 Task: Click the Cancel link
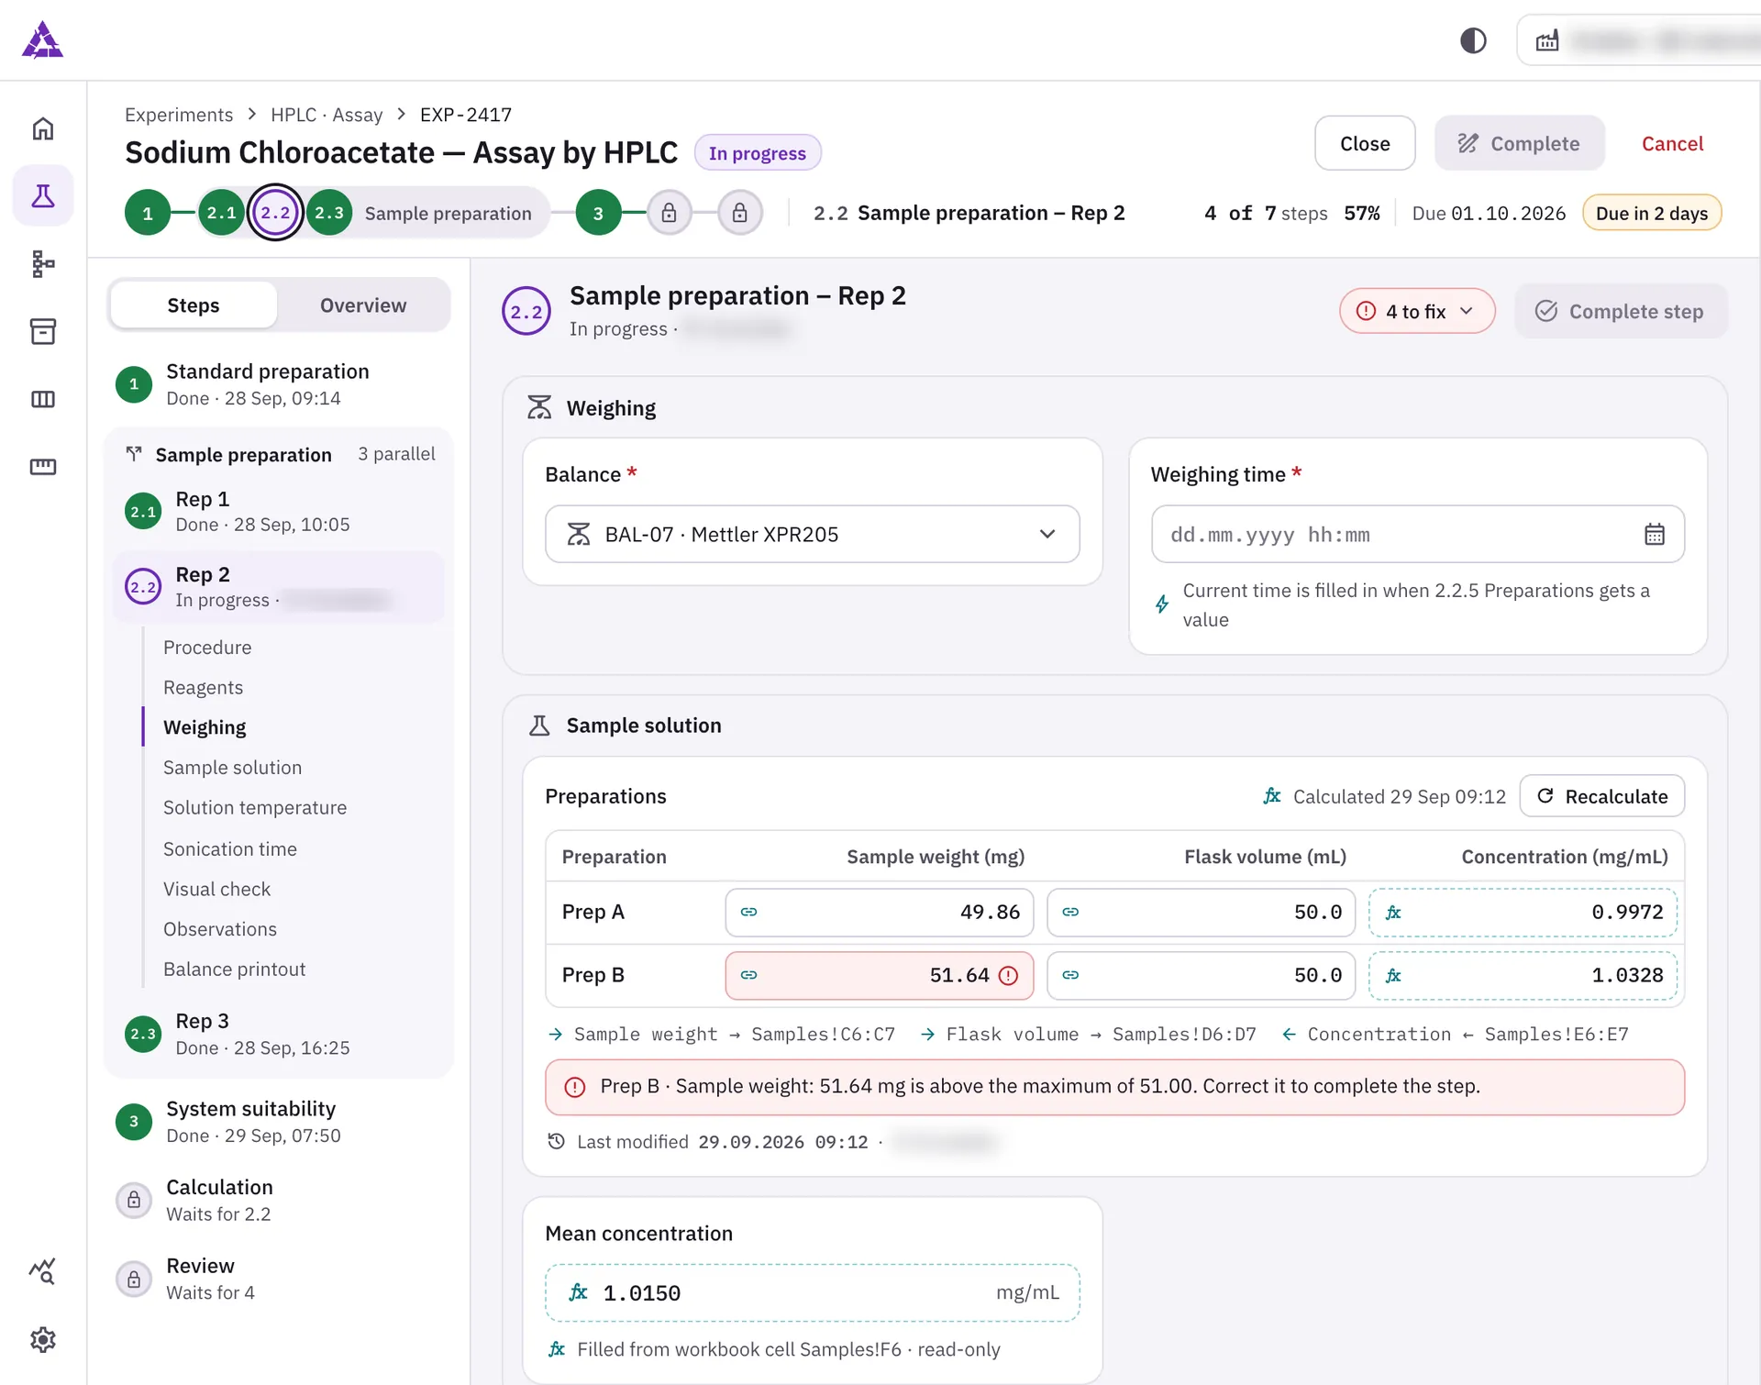(x=1672, y=143)
